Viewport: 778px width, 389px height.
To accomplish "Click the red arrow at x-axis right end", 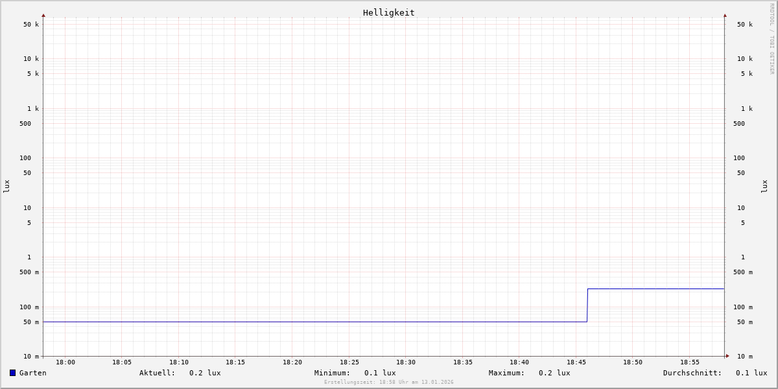I will tap(727, 356).
